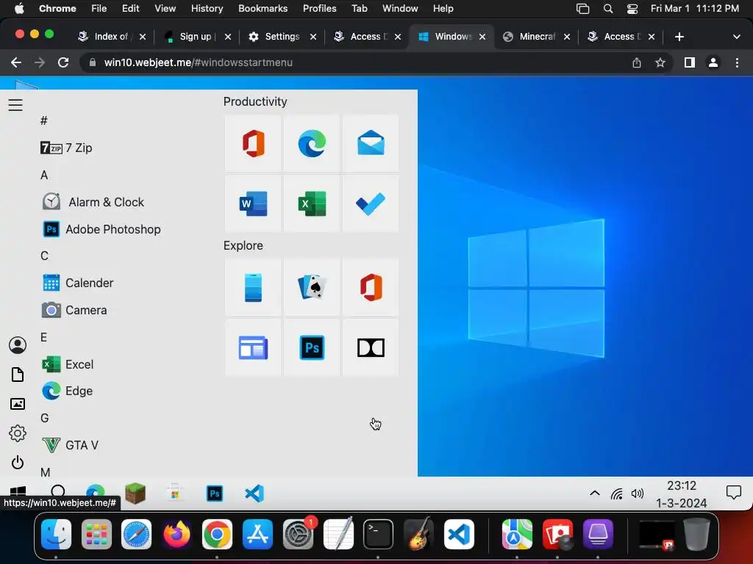Expand the hidden tray icons chevron
The height and width of the screenshot is (564, 753).
pos(594,493)
